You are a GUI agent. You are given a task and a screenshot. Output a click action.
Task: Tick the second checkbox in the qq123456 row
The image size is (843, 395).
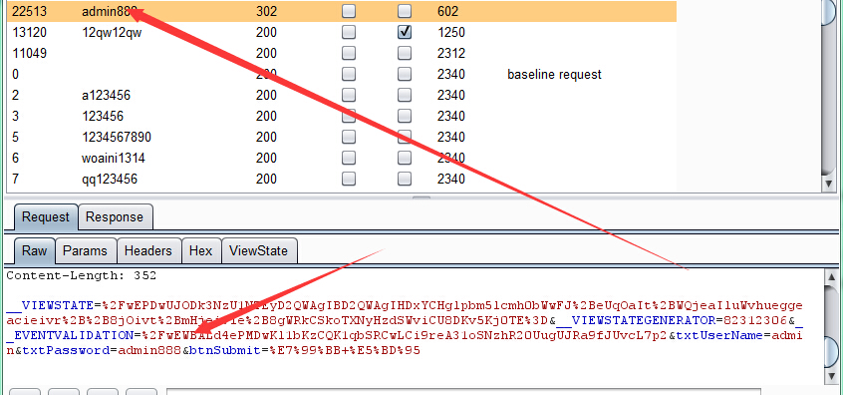click(x=405, y=179)
